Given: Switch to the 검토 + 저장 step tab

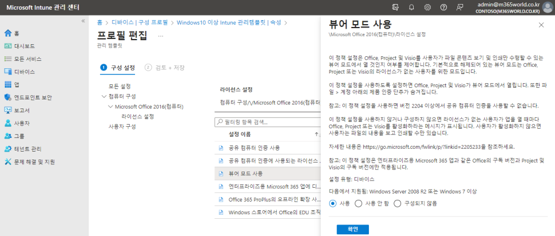Looking at the screenshot, I should point(164,68).
